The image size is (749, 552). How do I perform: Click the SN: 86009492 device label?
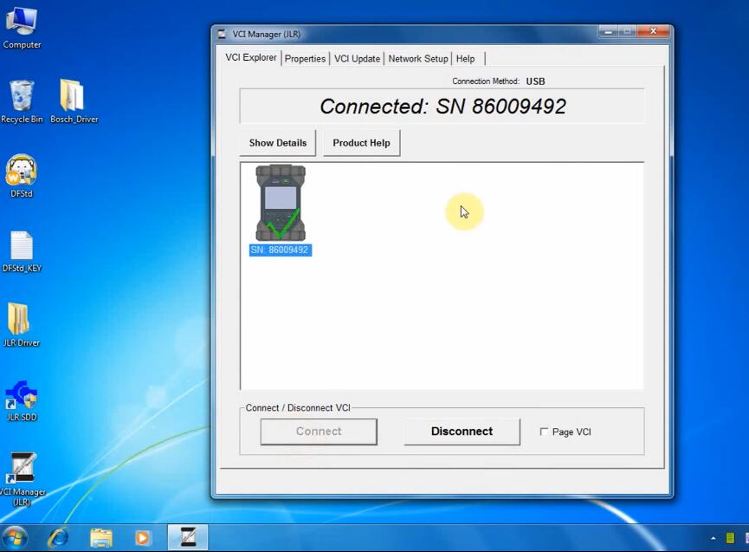(281, 250)
